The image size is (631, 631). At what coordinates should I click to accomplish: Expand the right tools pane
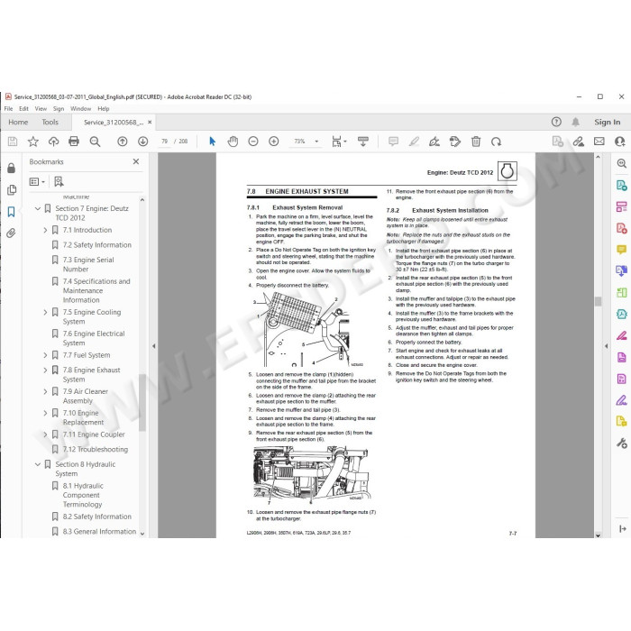point(622,528)
